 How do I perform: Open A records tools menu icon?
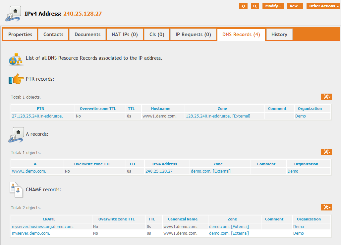(326, 152)
